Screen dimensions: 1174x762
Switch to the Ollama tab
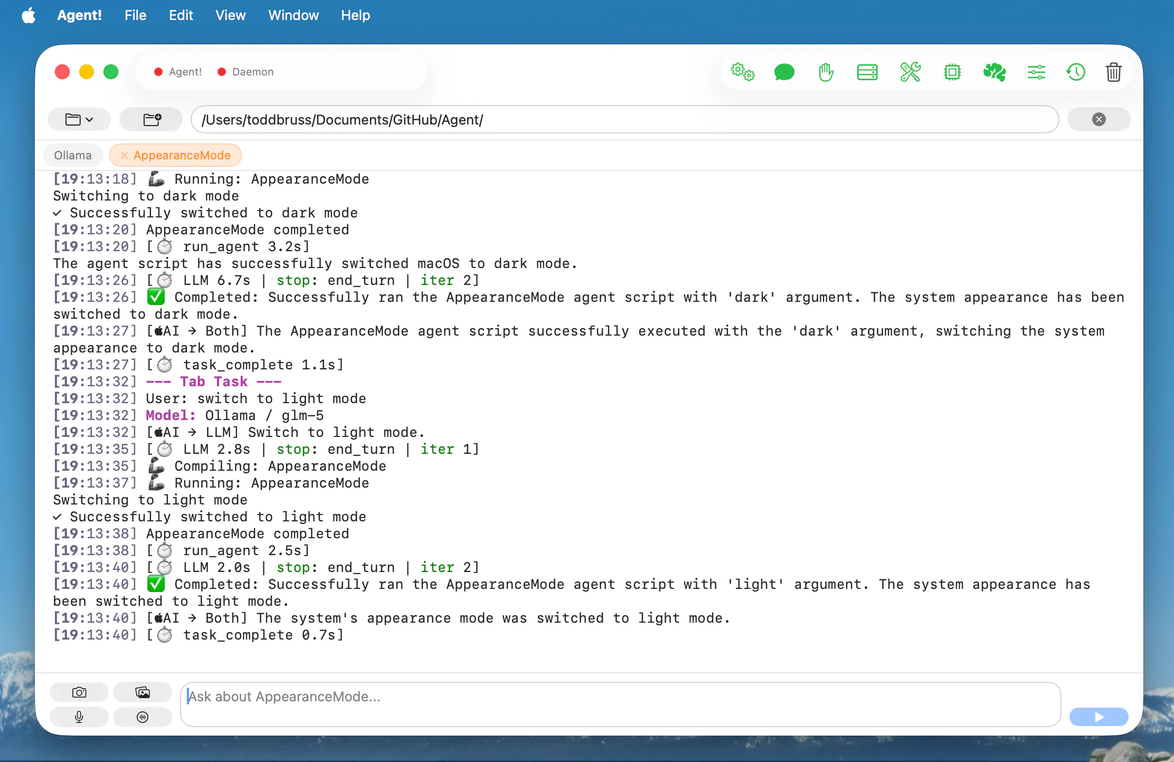click(73, 155)
